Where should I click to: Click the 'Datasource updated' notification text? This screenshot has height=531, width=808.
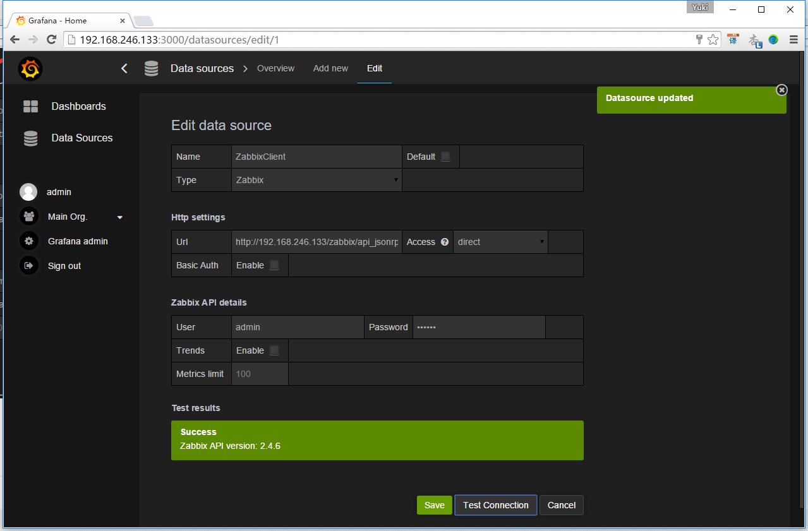pyautogui.click(x=649, y=98)
